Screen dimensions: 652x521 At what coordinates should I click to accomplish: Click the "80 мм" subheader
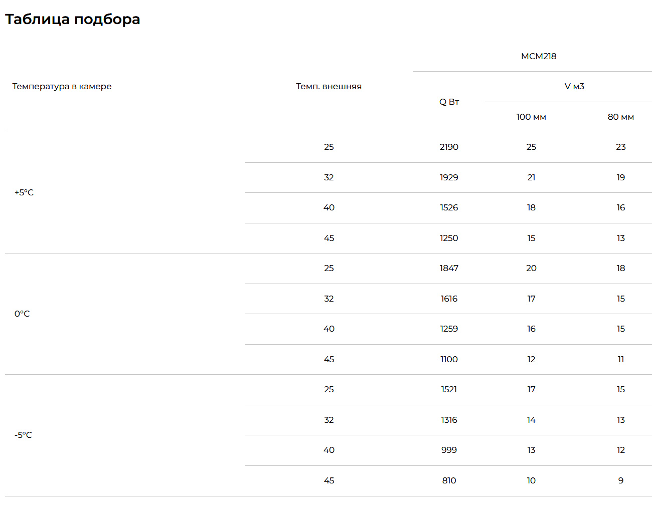point(620,117)
